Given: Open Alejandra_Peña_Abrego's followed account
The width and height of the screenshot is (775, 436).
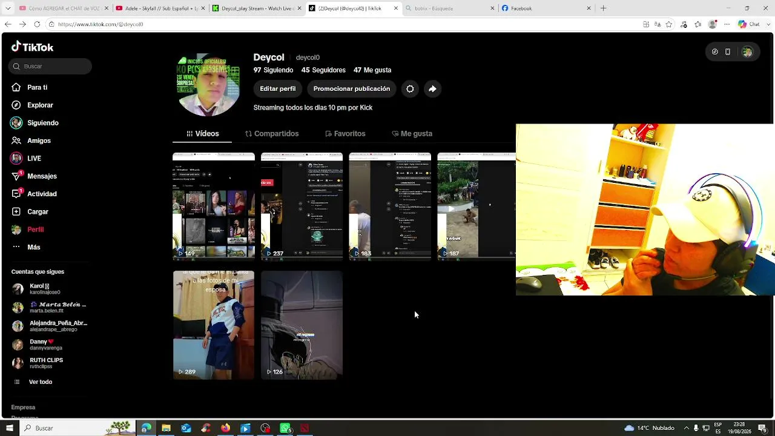Looking at the screenshot, I should pyautogui.click(x=50, y=326).
